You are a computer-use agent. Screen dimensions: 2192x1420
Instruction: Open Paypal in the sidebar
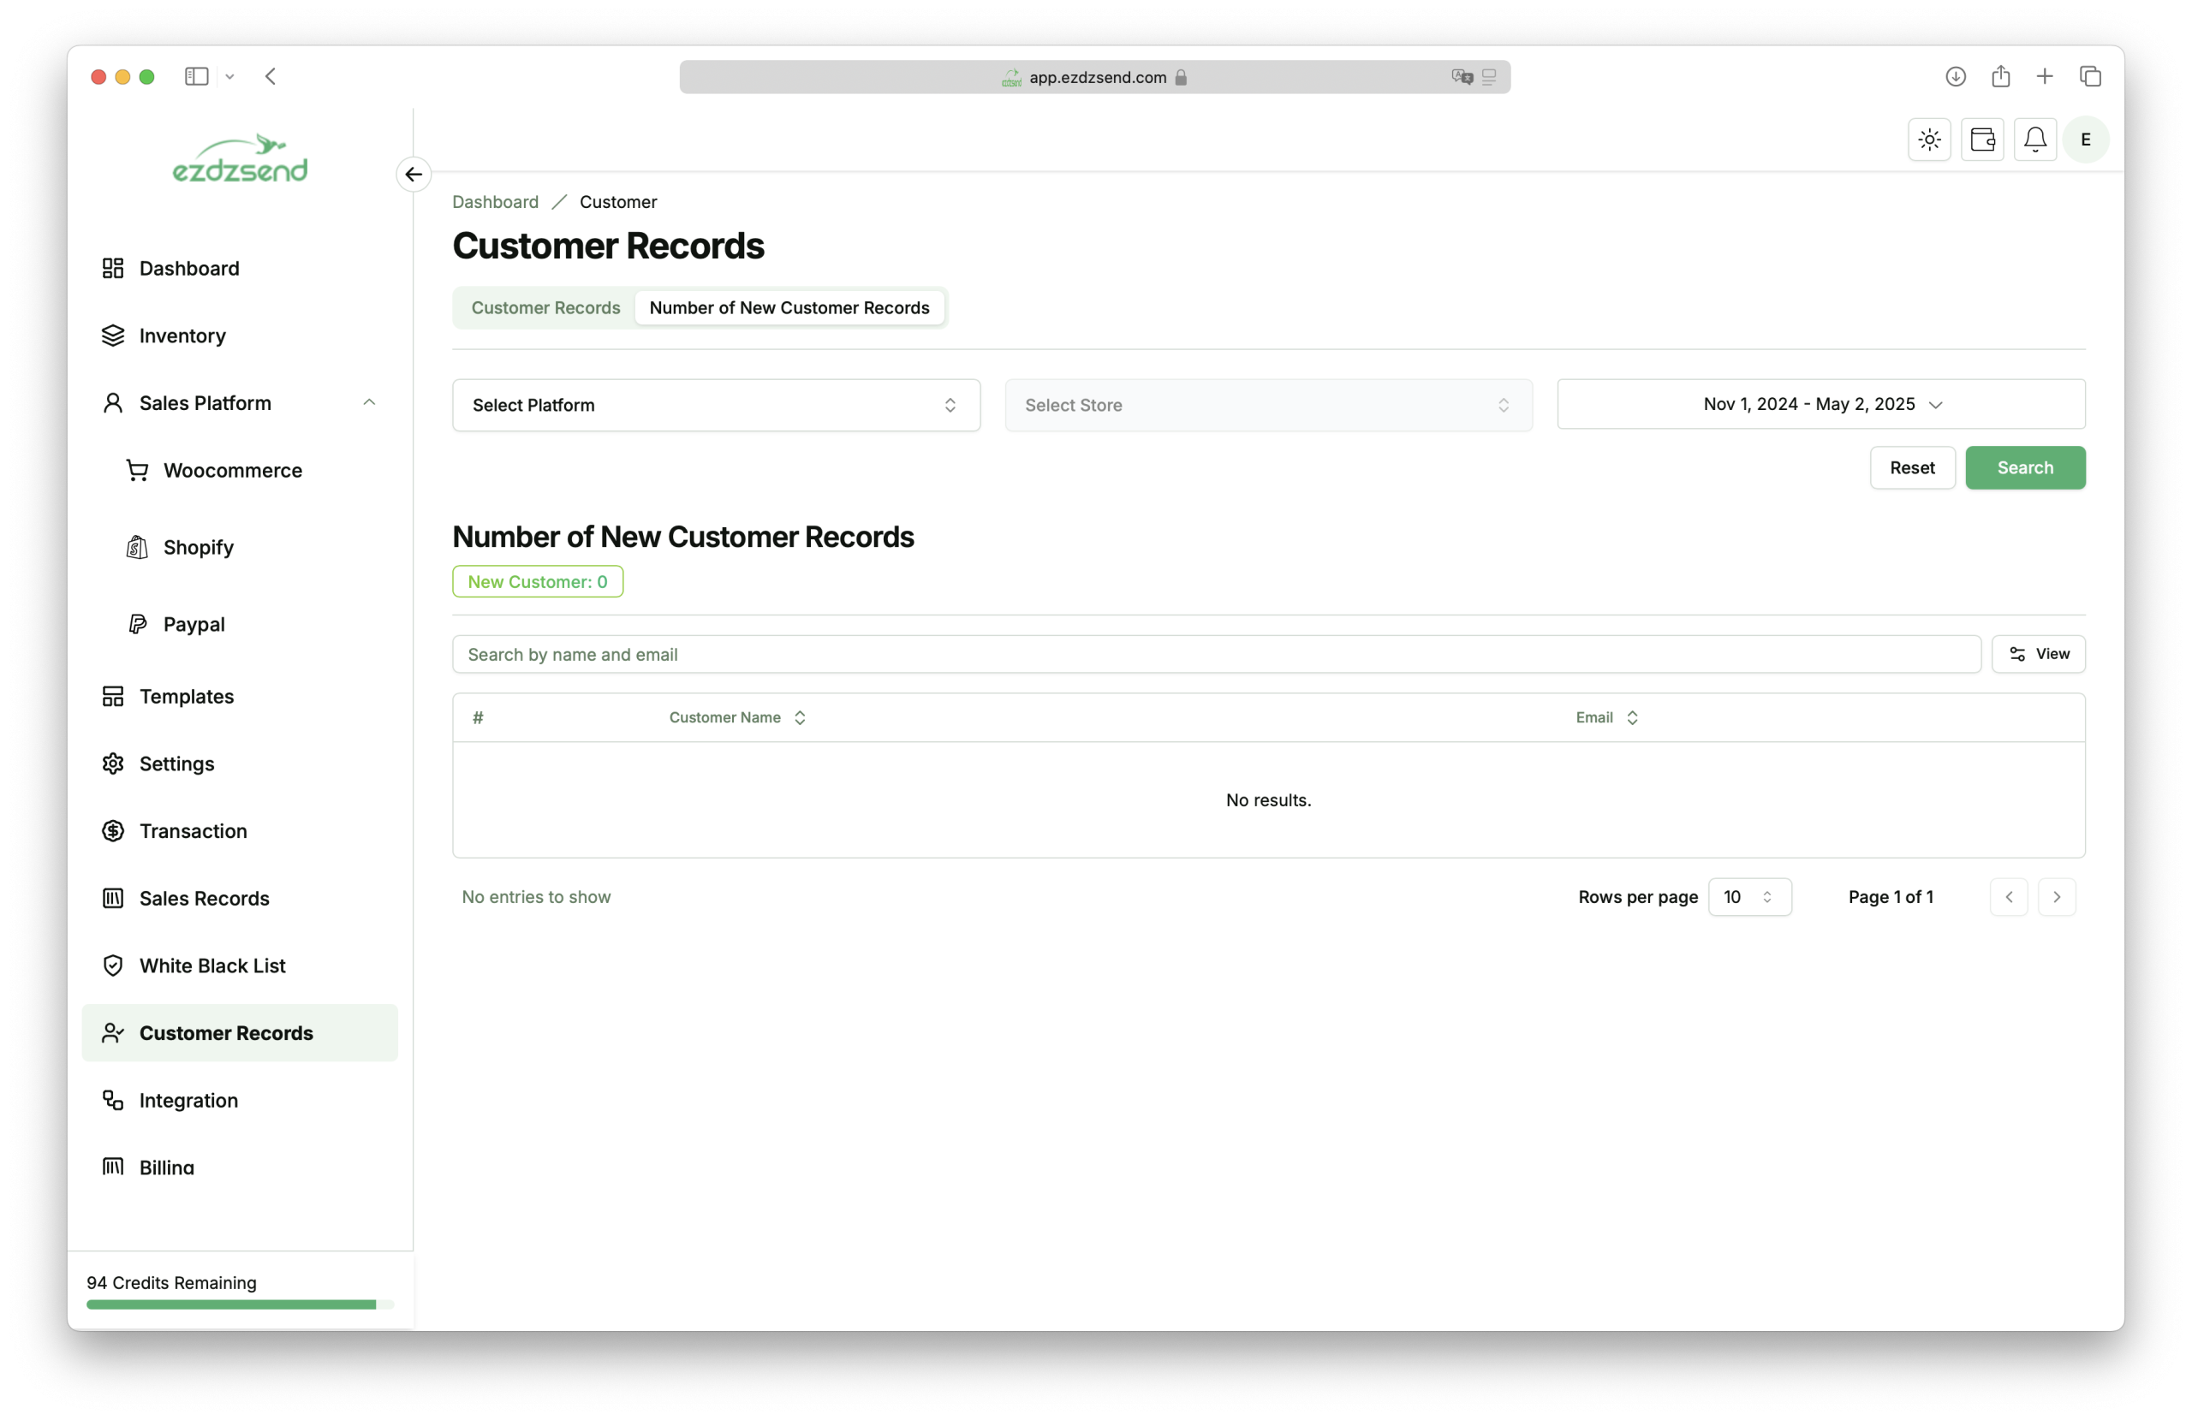pos(194,623)
